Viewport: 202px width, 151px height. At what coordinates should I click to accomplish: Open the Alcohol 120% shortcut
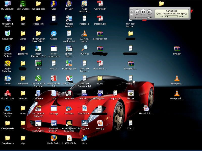[x=8, y=94]
